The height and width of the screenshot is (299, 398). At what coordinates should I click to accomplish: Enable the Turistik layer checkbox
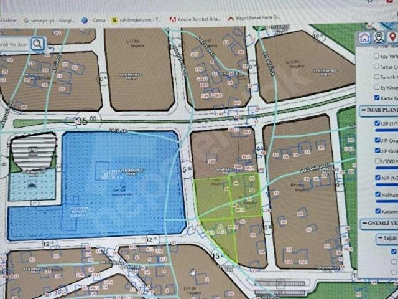(x=376, y=77)
